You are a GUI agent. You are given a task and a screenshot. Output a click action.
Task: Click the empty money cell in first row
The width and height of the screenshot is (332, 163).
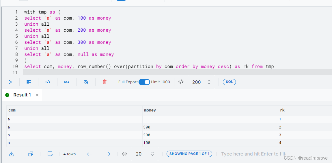click(x=210, y=119)
